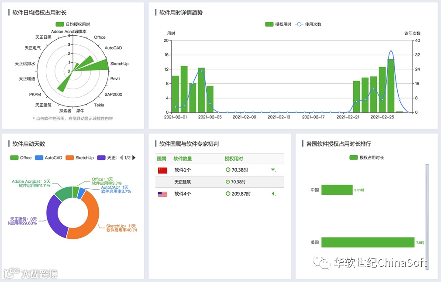
Task: Click the 2.51时 bar value label
Action: click(359, 190)
